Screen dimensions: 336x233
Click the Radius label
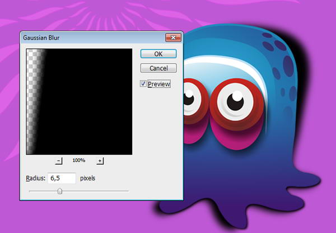click(36, 178)
